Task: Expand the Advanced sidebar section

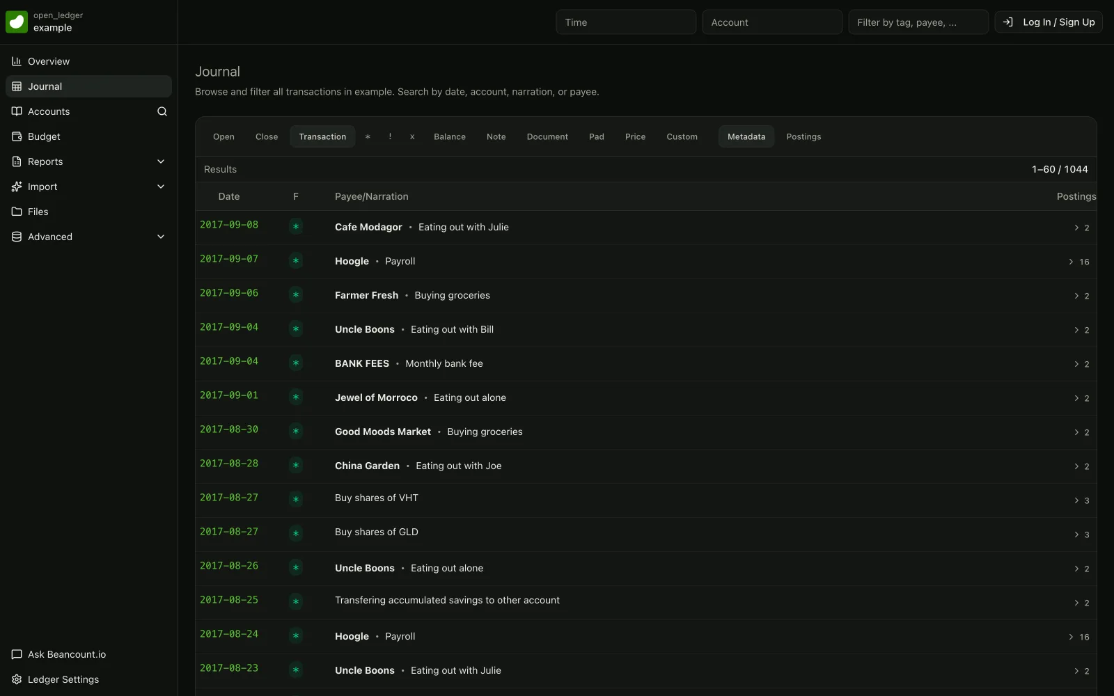Action: click(x=161, y=237)
